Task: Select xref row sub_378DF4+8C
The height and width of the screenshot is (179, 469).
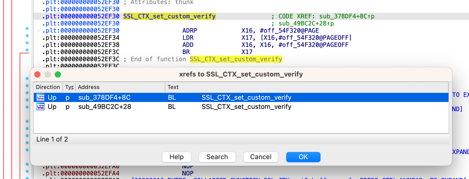Action: (x=241, y=97)
